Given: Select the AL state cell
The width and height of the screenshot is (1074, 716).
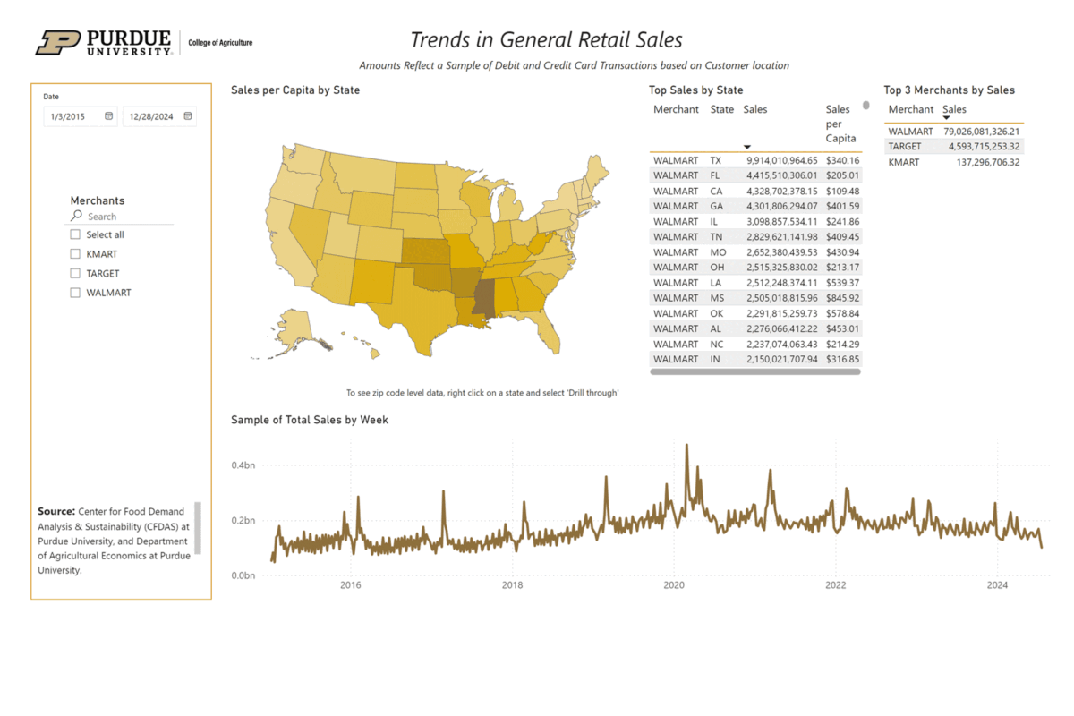Looking at the screenshot, I should click(716, 328).
